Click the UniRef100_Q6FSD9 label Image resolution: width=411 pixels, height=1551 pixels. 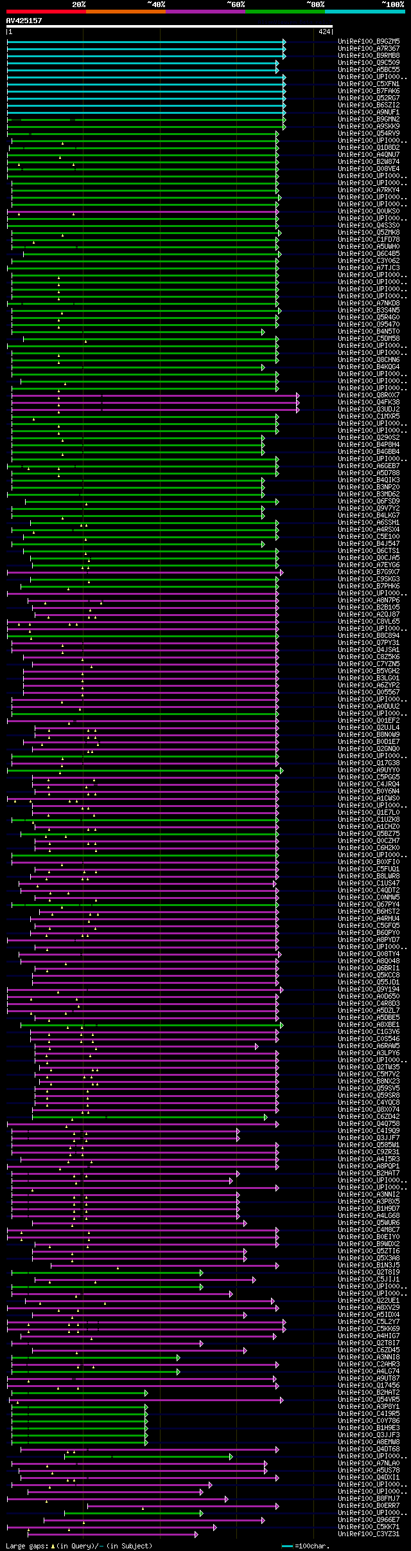click(x=369, y=502)
